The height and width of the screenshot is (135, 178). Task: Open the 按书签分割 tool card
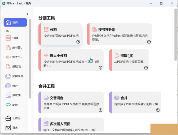[119, 34]
